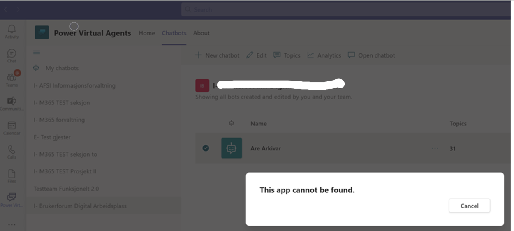Open Analytics from the toolbar
This screenshot has height=231, width=514.
pos(324,55)
